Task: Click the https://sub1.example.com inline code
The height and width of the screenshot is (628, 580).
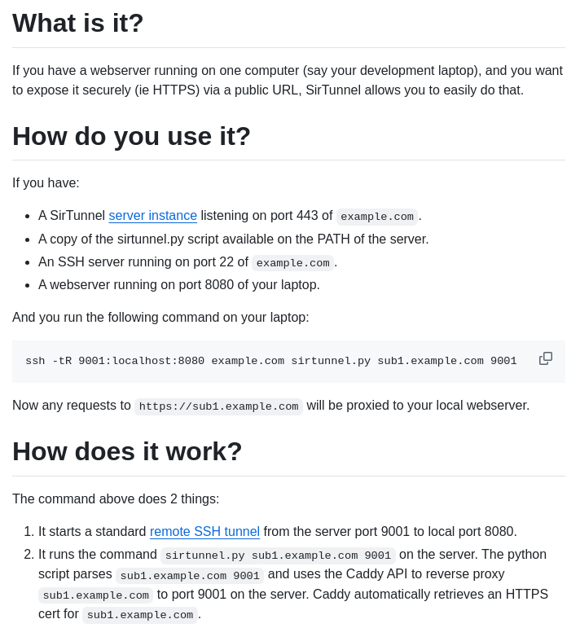Action: [x=218, y=406]
